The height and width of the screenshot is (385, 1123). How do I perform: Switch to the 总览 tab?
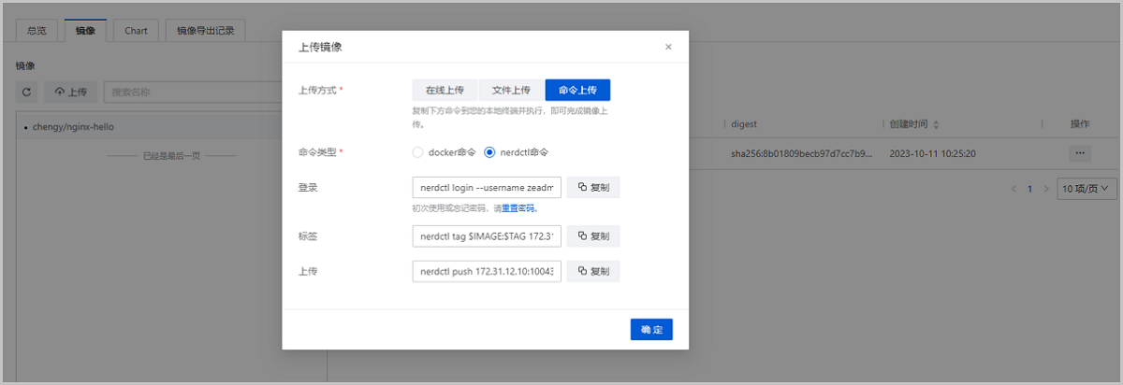[37, 30]
